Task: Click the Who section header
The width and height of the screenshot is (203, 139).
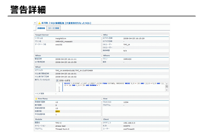Action: (x=105, y=35)
